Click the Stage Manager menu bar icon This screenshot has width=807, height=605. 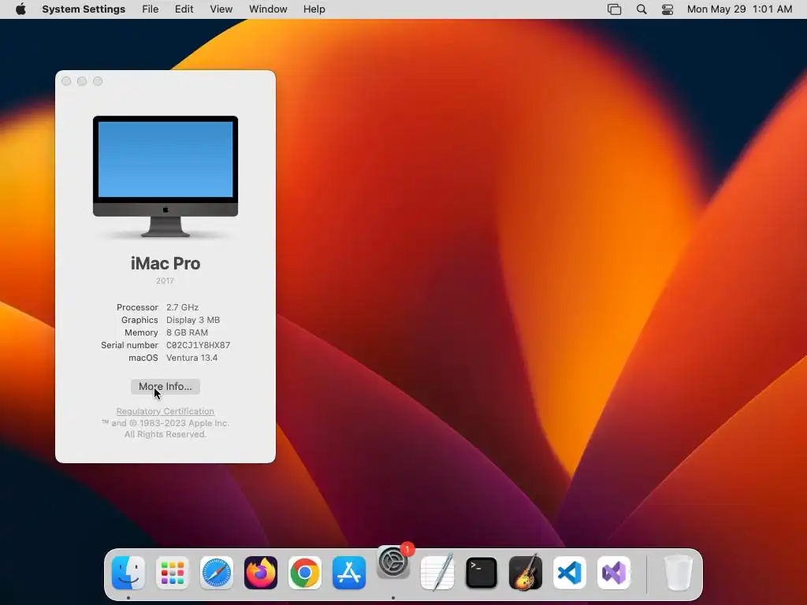pos(614,9)
